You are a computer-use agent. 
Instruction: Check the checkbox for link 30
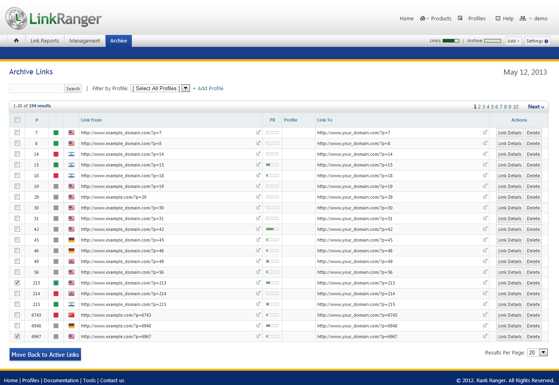coord(17,208)
